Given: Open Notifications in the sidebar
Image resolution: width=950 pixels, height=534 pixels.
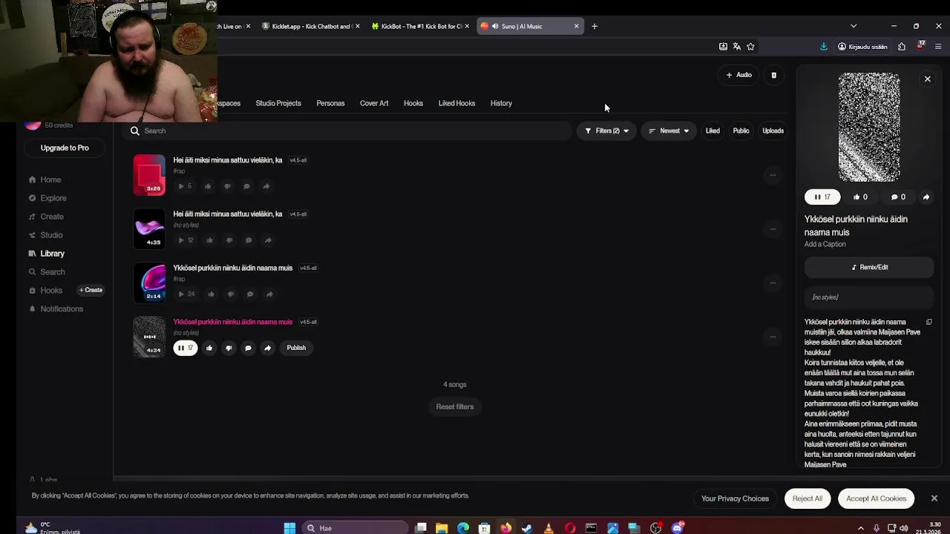Looking at the screenshot, I should (x=62, y=309).
